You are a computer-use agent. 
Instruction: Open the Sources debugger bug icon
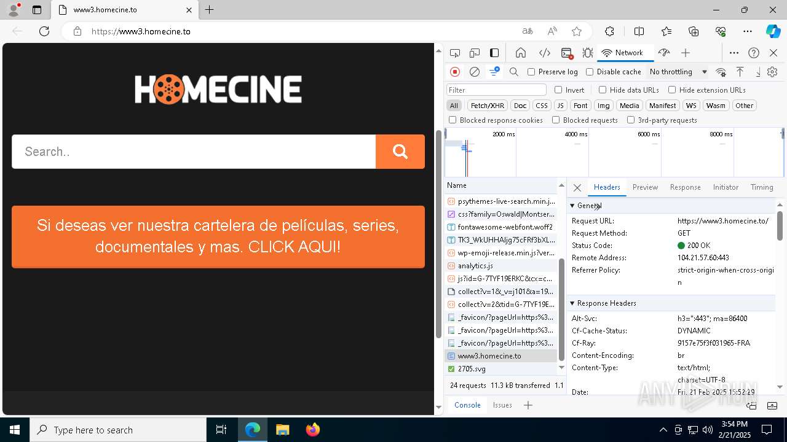click(x=588, y=53)
